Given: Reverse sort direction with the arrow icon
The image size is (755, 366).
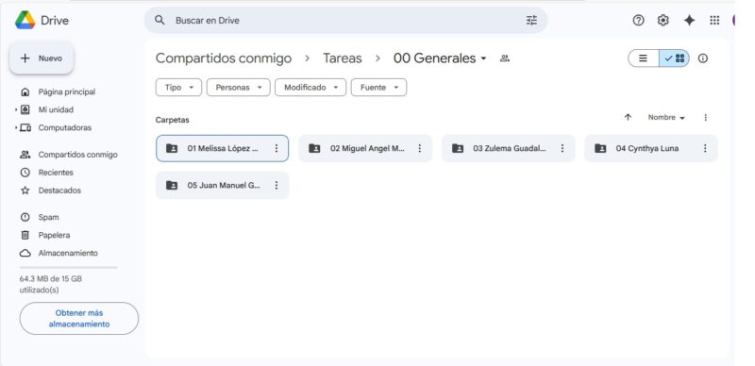Looking at the screenshot, I should [x=628, y=118].
